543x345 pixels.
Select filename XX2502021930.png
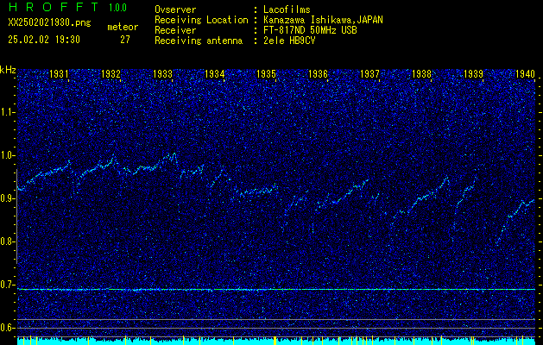pyautogui.click(x=49, y=22)
